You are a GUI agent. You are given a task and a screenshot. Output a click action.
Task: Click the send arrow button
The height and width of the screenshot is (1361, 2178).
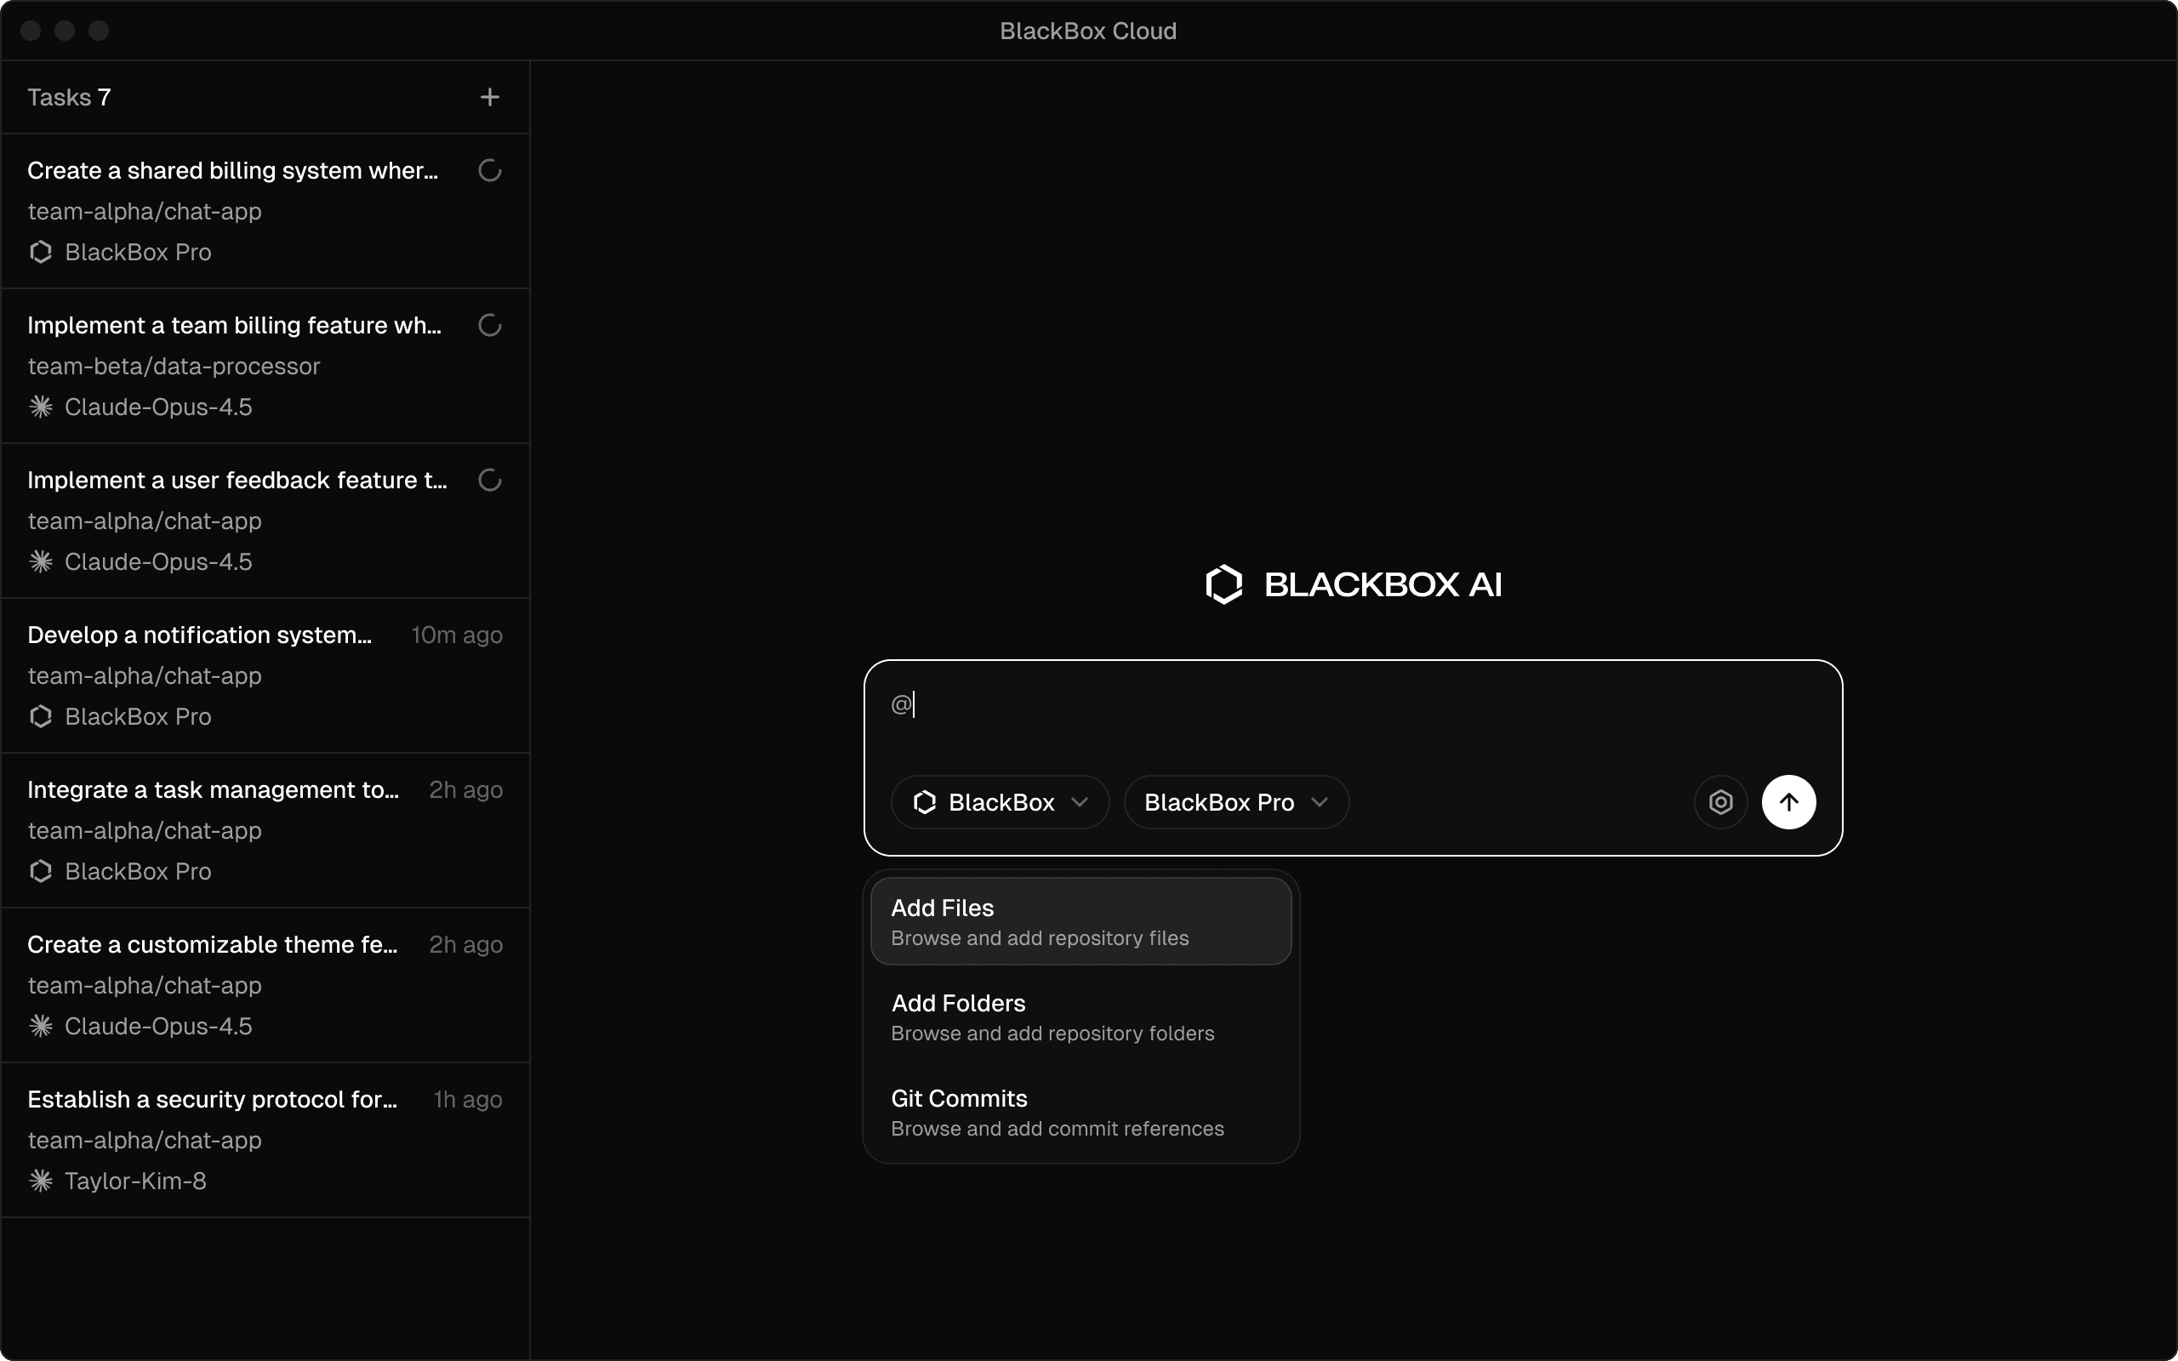click(x=1787, y=802)
